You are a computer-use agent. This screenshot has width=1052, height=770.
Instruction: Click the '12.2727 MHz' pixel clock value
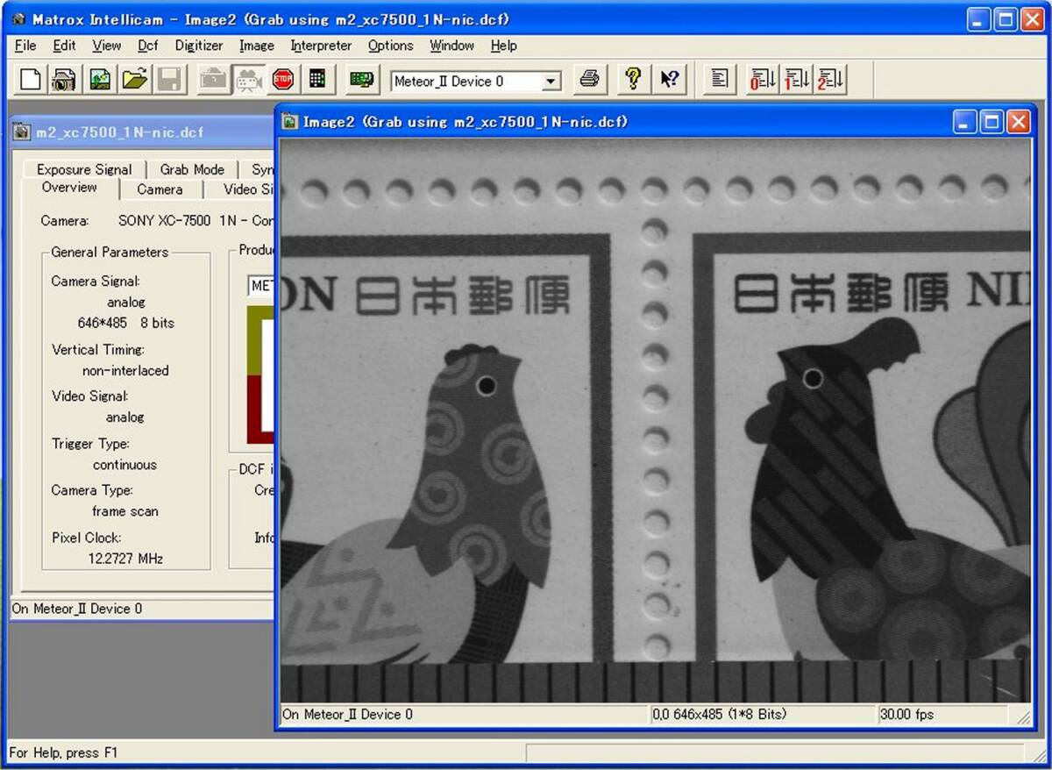(x=125, y=558)
